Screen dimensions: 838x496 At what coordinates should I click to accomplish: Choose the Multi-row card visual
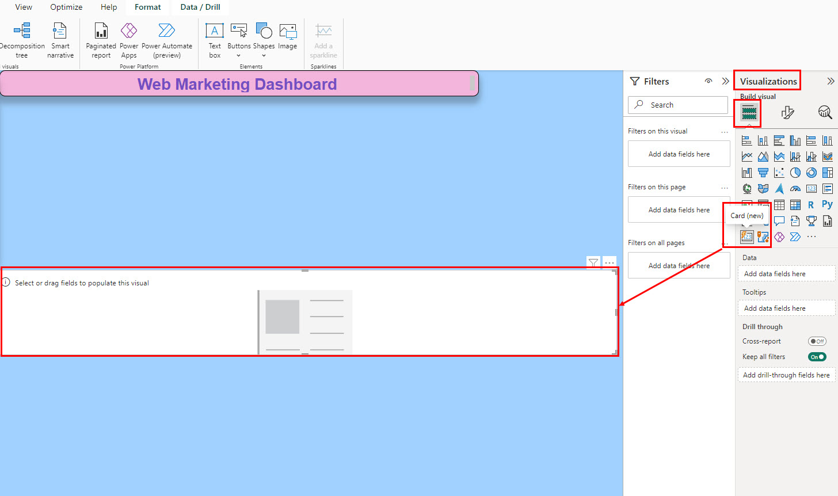click(x=828, y=189)
